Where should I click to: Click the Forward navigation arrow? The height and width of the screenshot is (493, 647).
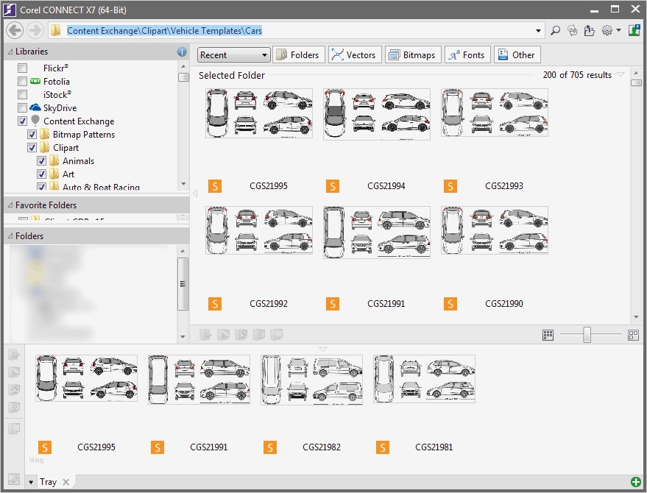click(35, 30)
